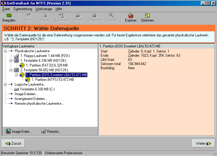Click the Start value Zylinder: 0
217x156 pixels.
[148, 51]
